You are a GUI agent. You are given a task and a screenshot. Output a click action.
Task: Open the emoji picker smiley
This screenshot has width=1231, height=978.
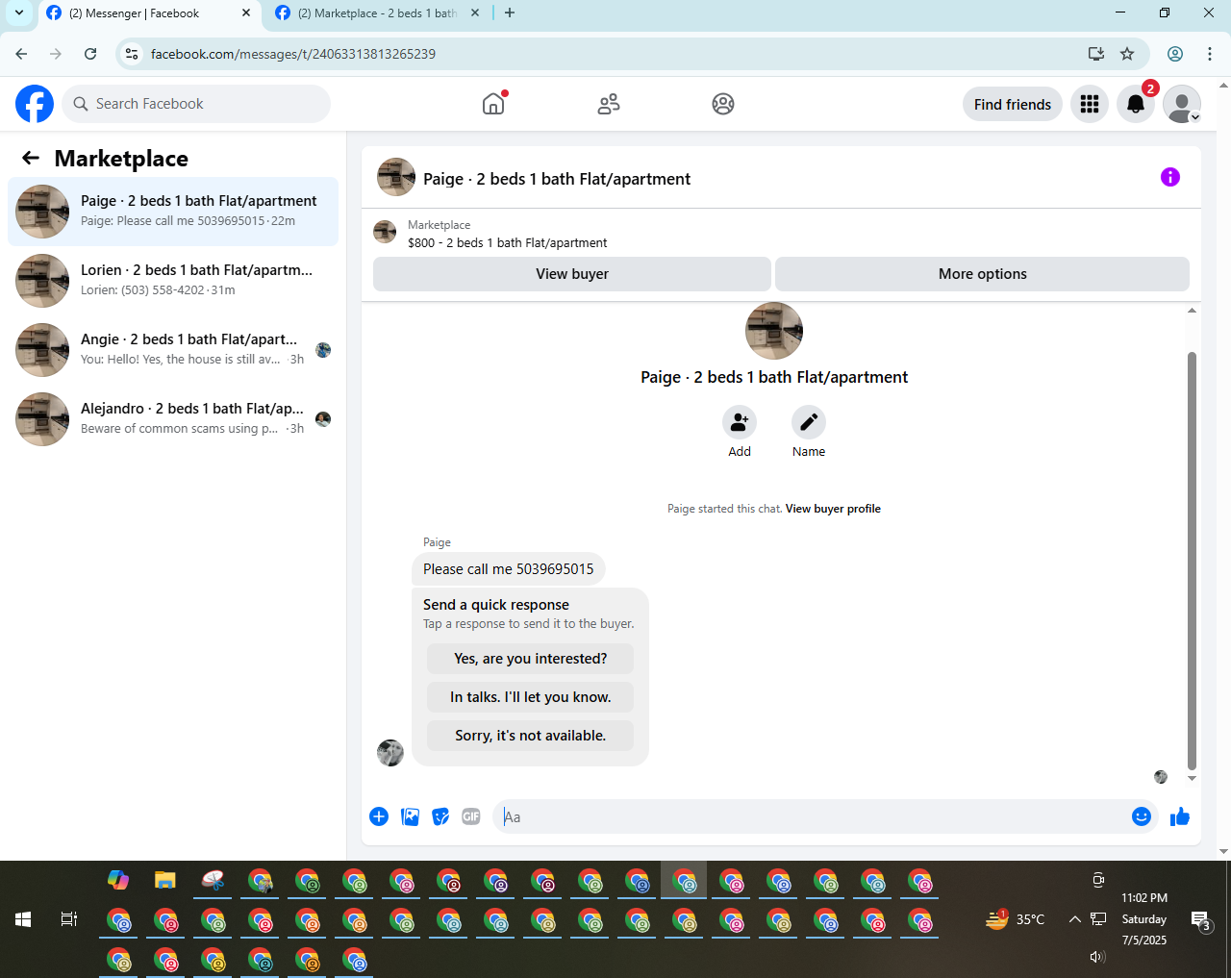pyautogui.click(x=1142, y=816)
